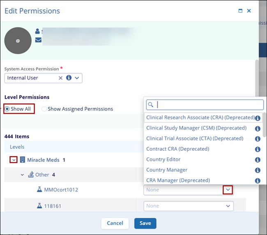The image size is (267, 235).
Task: Click info icon next to Country Editor
Action: tap(258, 160)
